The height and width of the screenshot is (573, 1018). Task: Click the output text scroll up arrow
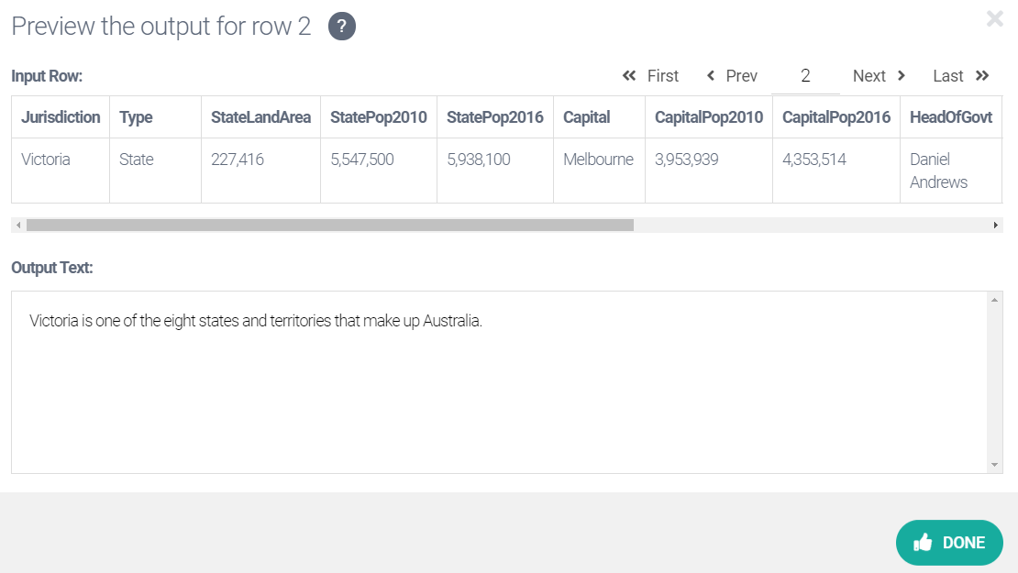point(996,300)
